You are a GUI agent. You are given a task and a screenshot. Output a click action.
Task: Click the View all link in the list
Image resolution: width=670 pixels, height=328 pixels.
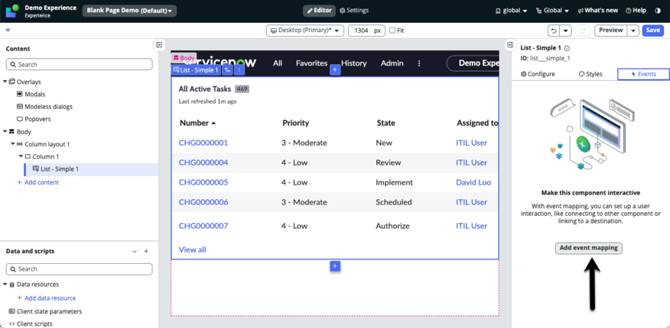192,249
